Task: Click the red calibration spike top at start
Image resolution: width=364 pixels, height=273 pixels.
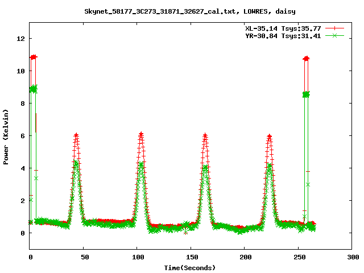Action: pos(34,57)
